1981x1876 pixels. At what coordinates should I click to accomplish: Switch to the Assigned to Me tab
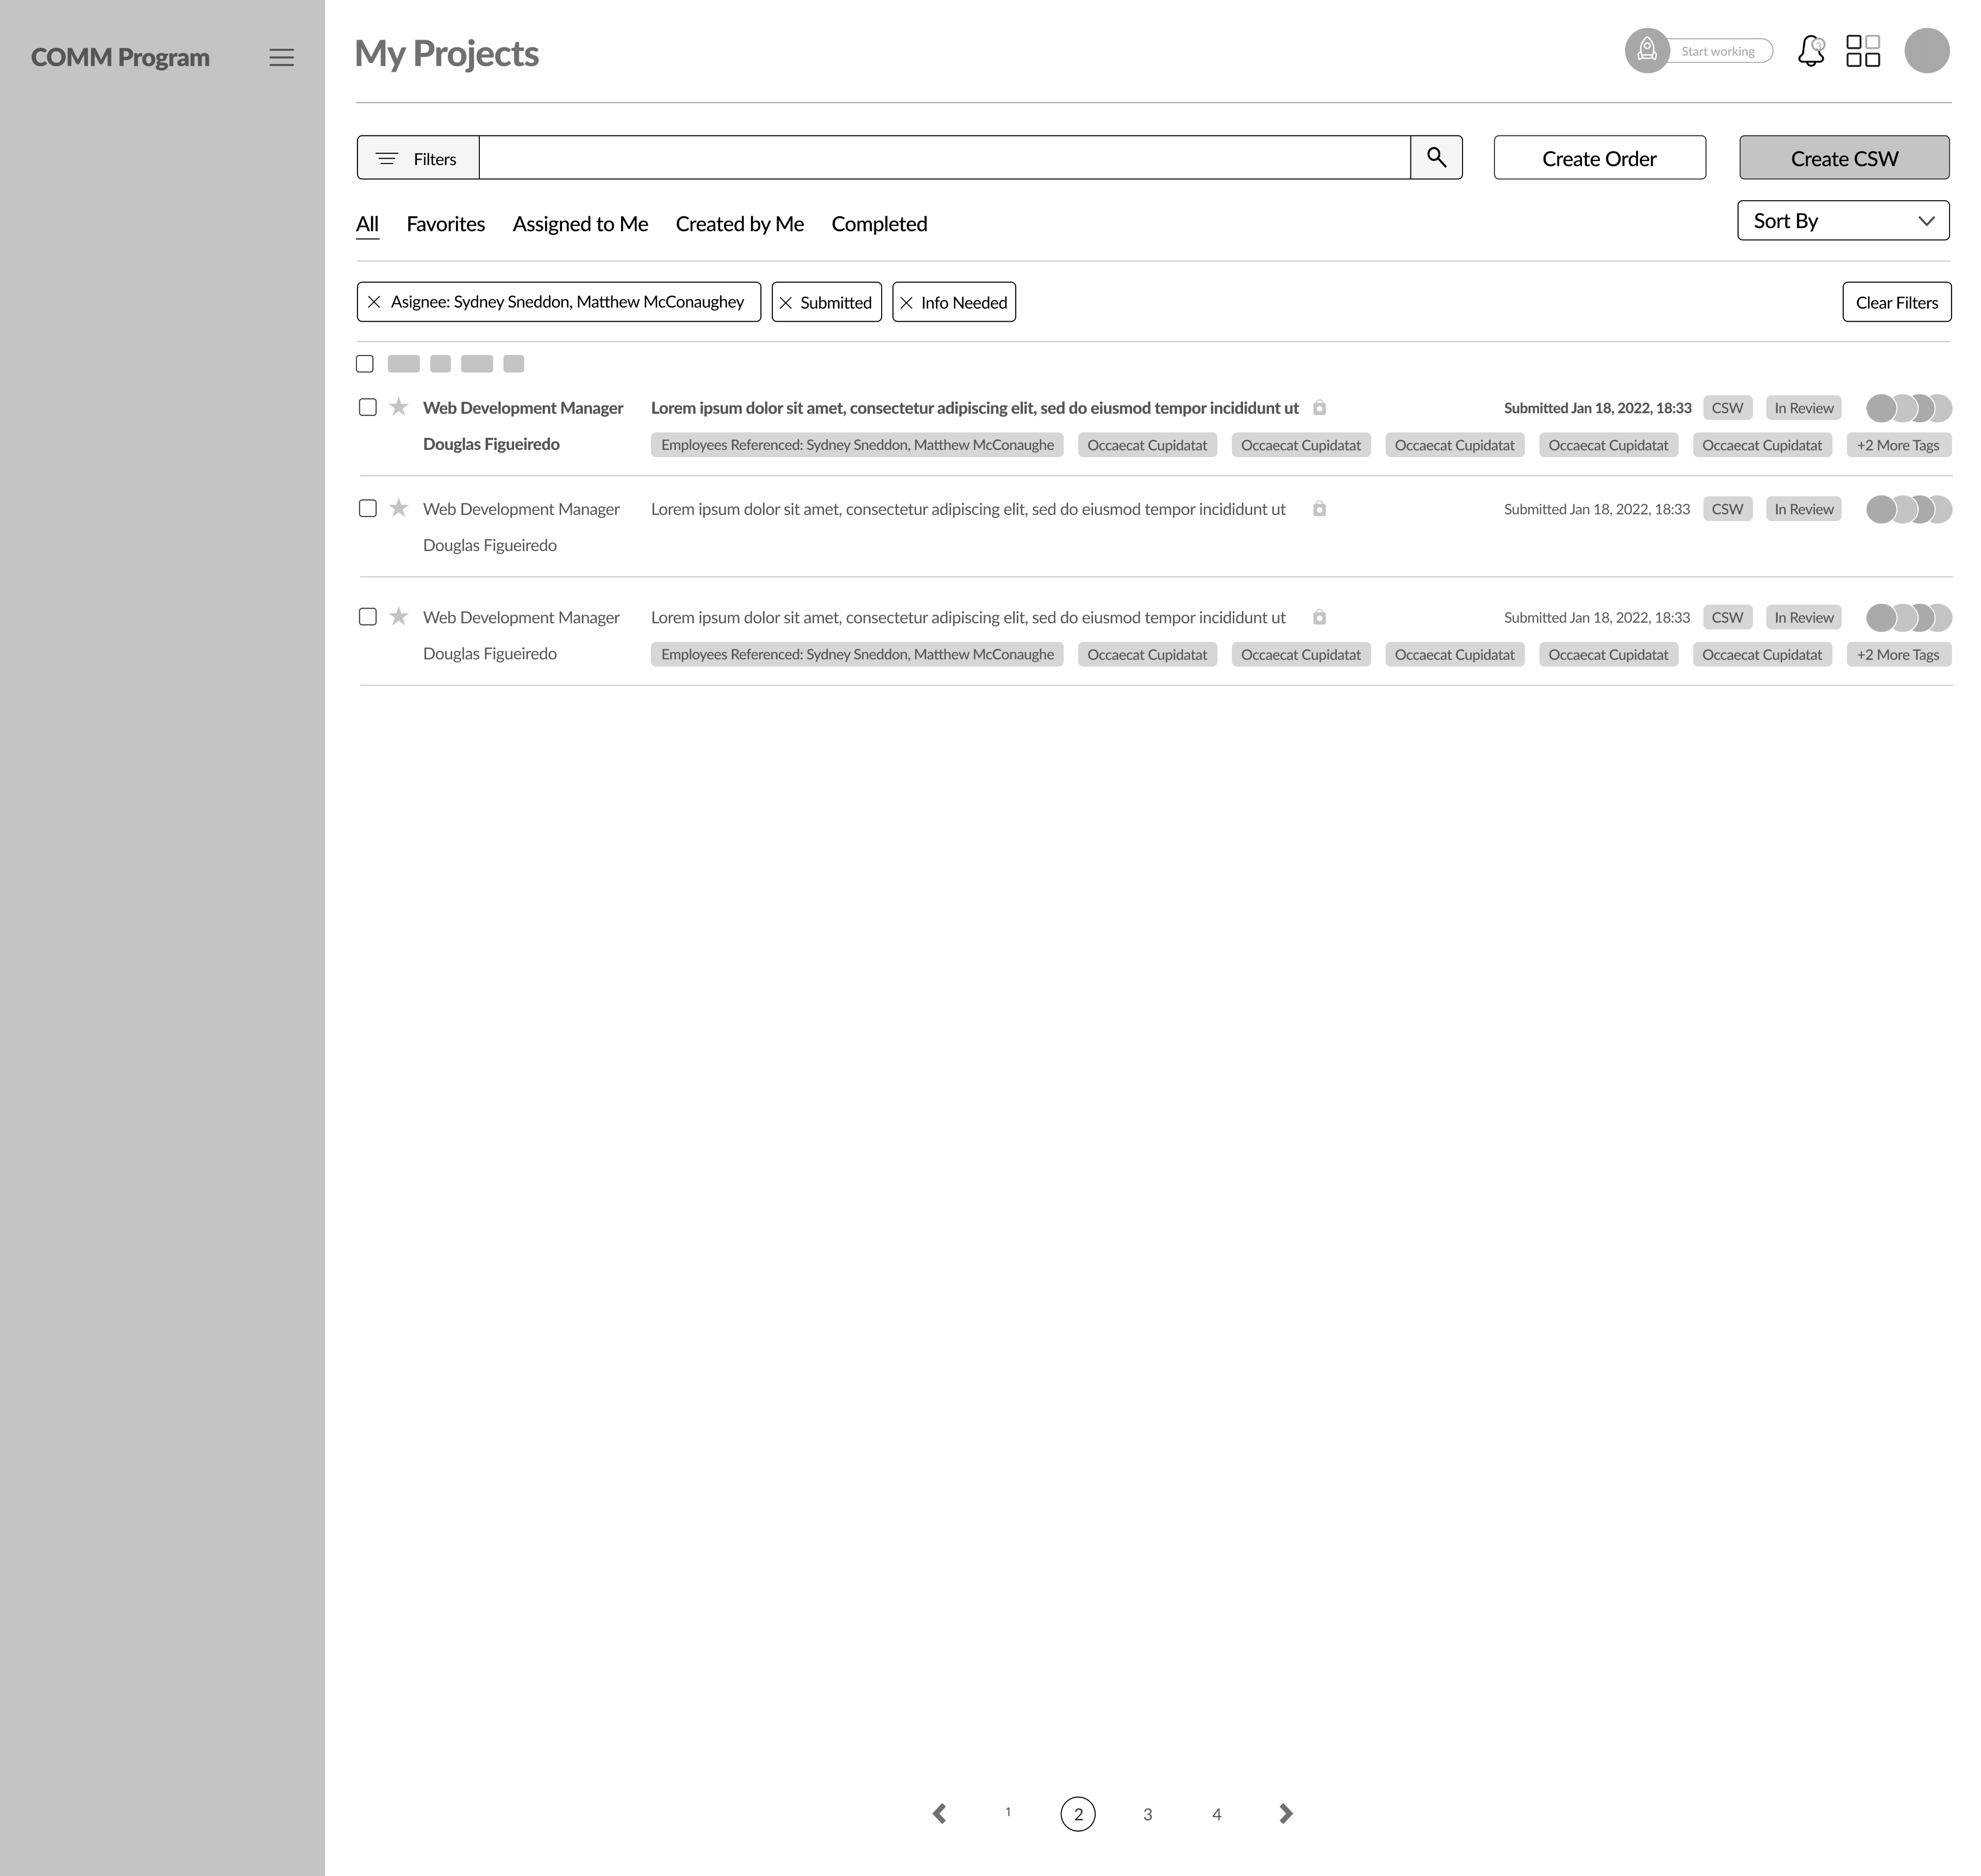580,224
